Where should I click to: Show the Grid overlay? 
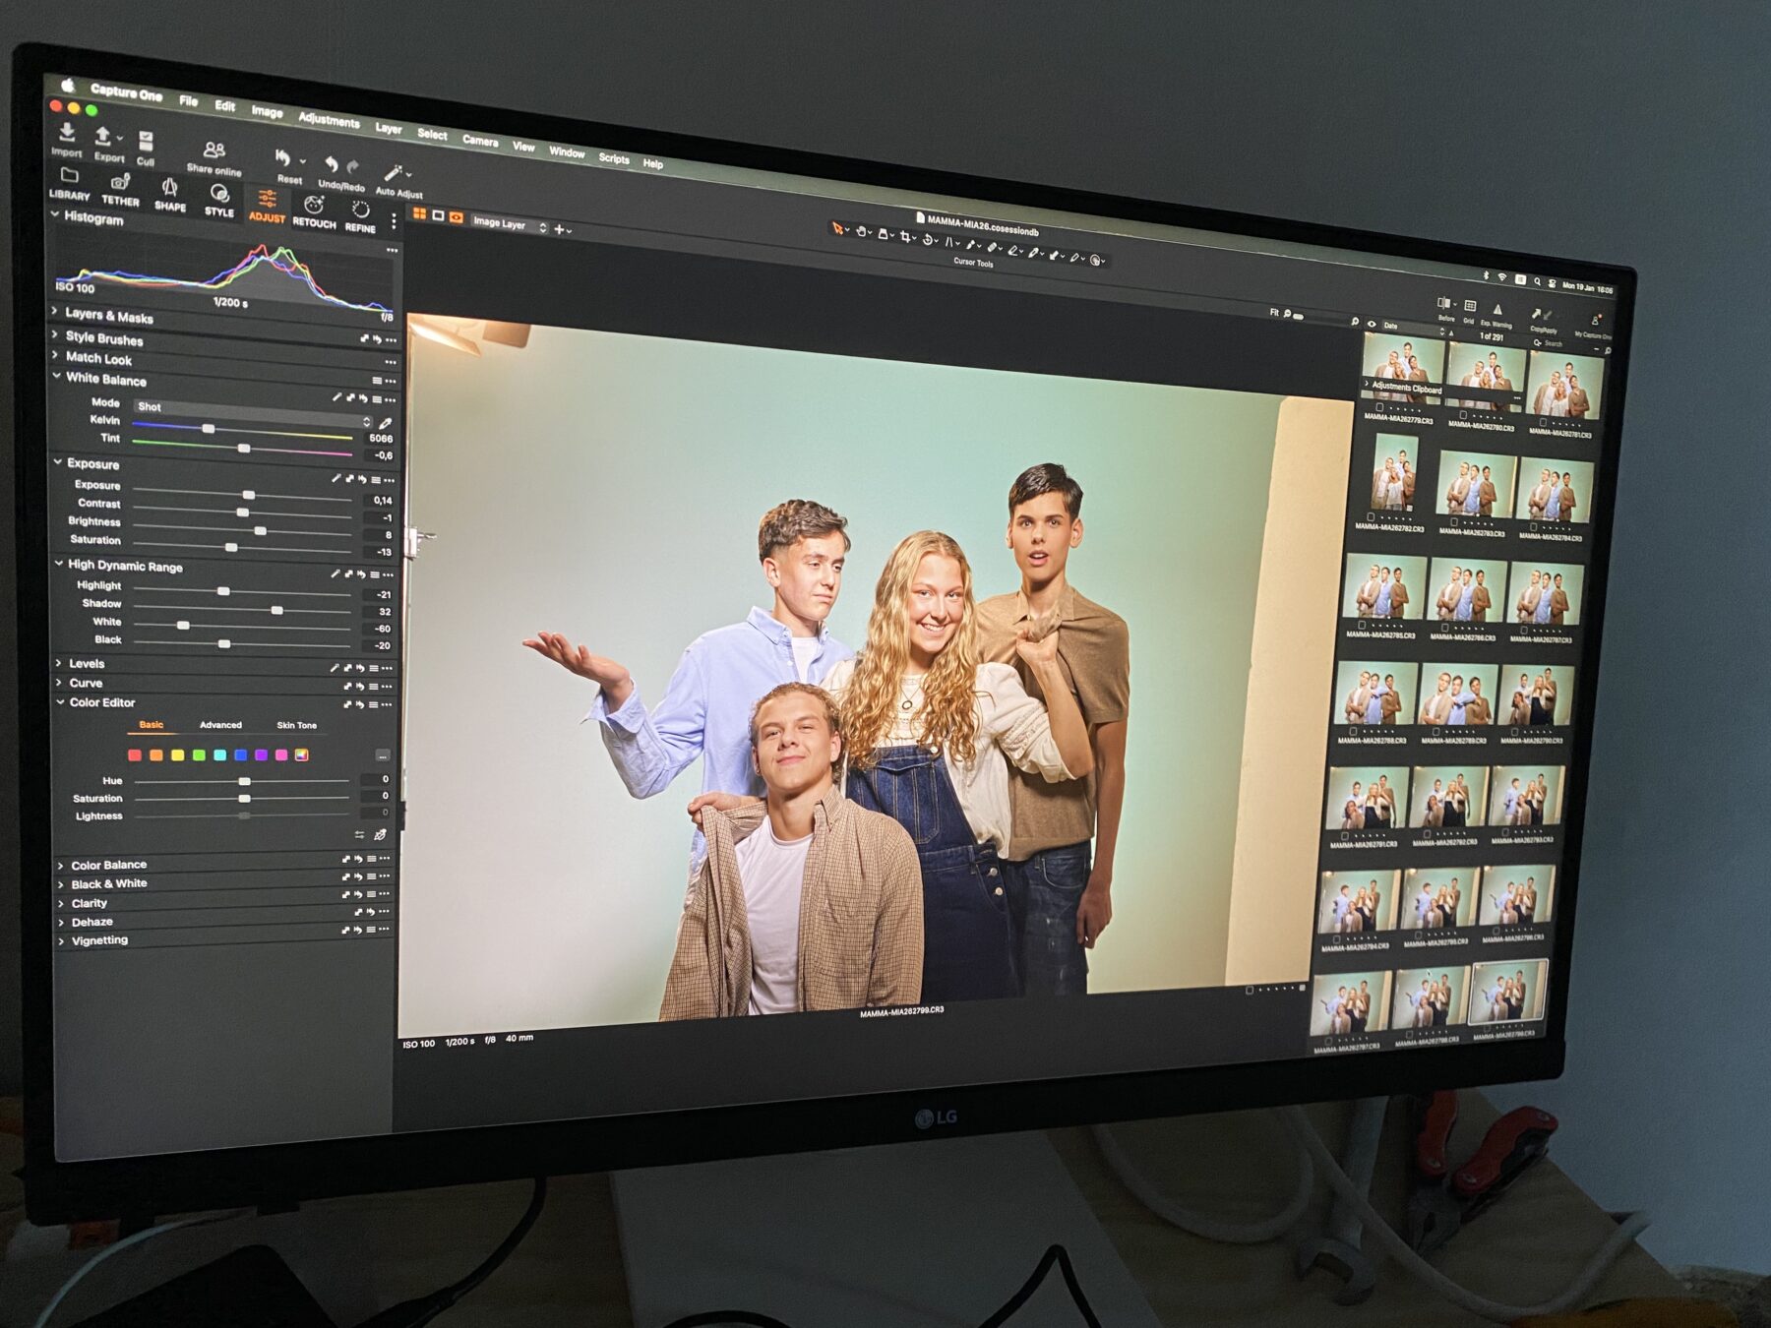tap(1469, 308)
